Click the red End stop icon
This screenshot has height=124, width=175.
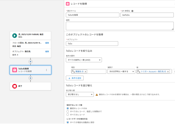coord(15,86)
